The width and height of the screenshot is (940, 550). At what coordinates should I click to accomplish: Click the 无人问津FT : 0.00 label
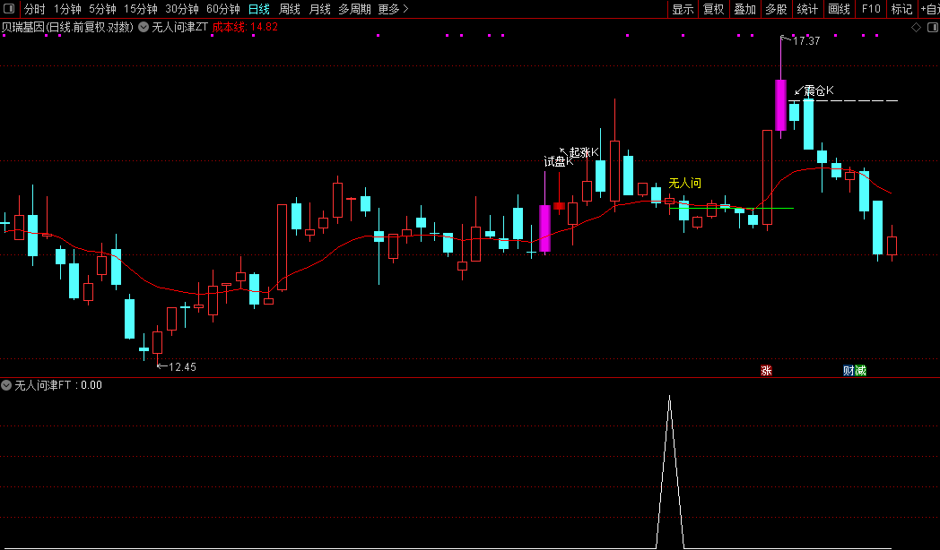[58, 385]
